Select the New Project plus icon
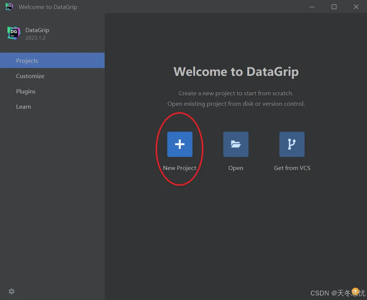Image resolution: width=367 pixels, height=300 pixels. 180,144
